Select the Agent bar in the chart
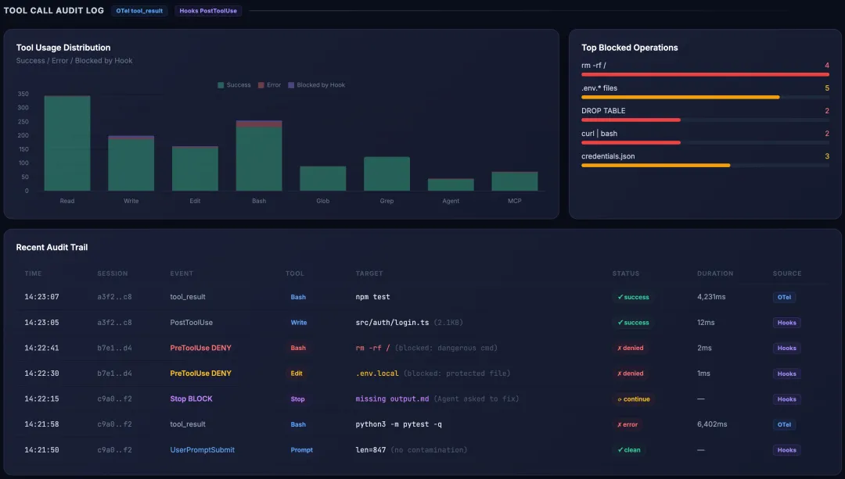 click(451, 184)
